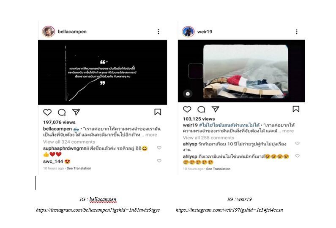Open the comment bubble on the weir19 post
The image size is (336, 228).
[x=201, y=109]
